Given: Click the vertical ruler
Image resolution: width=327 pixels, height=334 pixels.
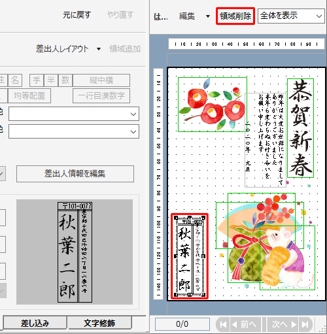Looking at the screenshot, I should point(158,184).
